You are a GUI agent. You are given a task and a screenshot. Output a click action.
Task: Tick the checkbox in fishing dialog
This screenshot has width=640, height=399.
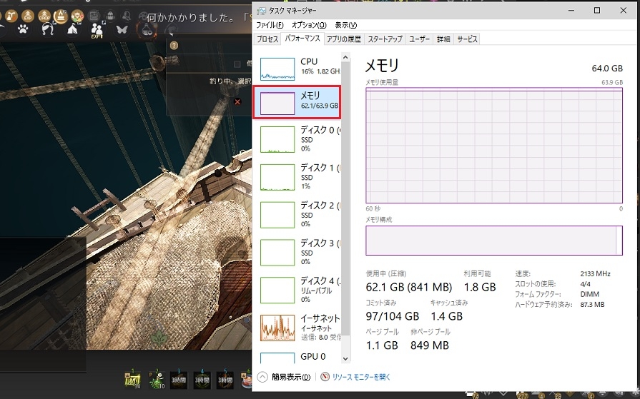point(237,64)
